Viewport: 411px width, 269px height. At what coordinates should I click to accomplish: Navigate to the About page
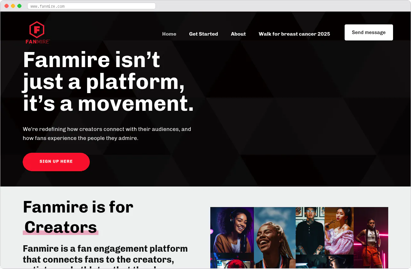(238, 34)
